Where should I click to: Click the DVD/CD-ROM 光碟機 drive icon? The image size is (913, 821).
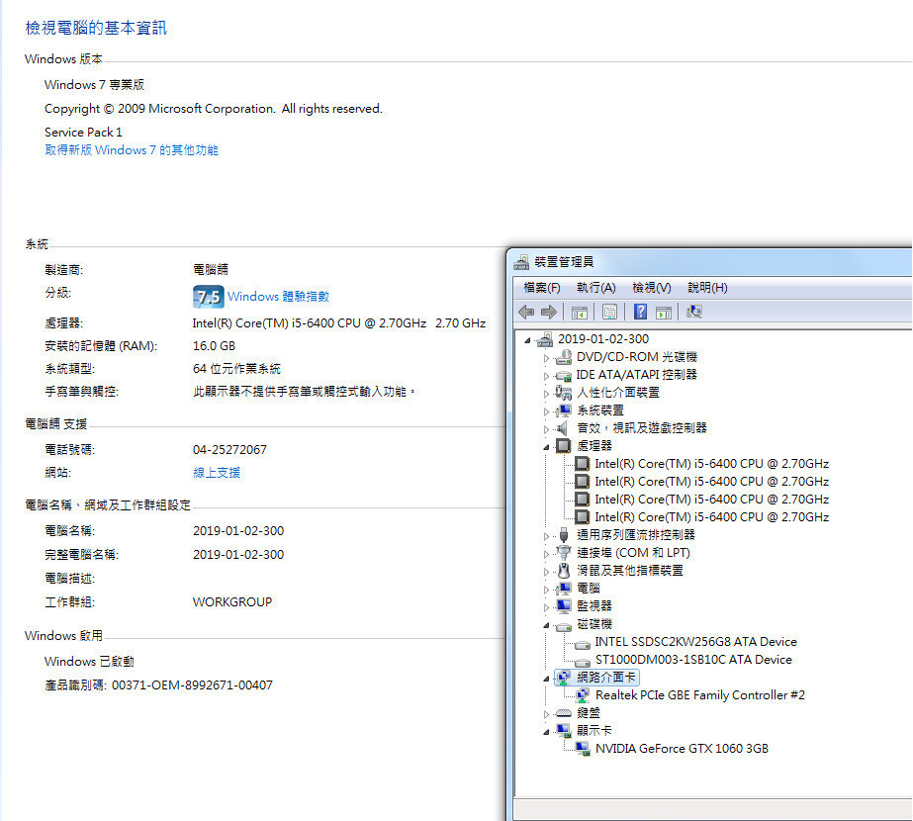[x=563, y=357]
